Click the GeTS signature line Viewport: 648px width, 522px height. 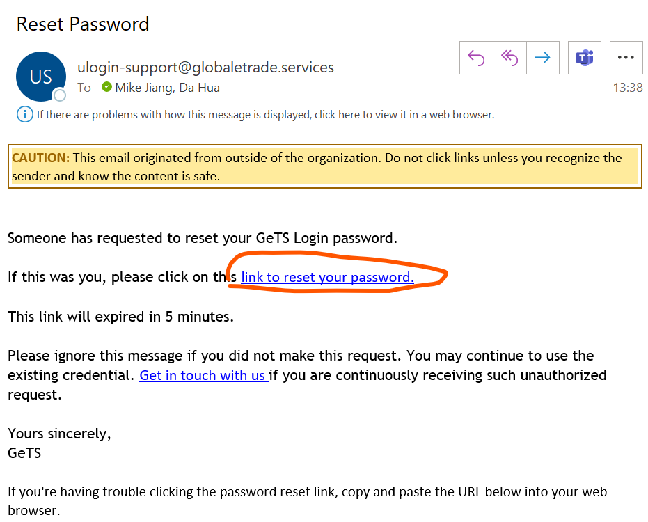pyautogui.click(x=24, y=453)
